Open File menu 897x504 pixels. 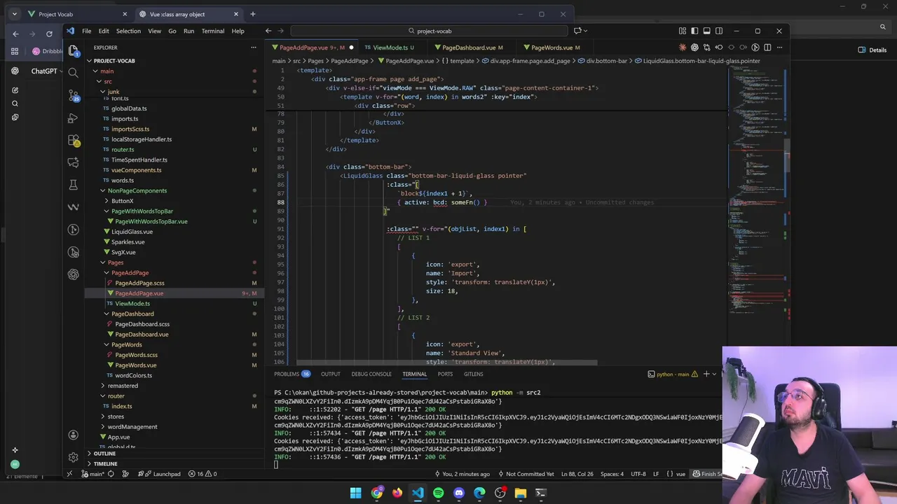[x=86, y=31]
